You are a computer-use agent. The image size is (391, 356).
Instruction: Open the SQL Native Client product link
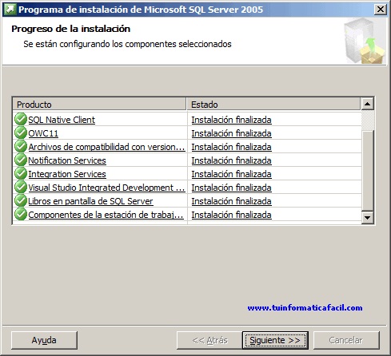[x=62, y=120]
